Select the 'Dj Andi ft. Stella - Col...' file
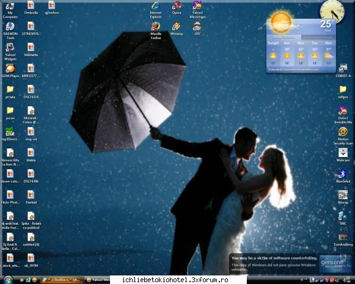 [x=10, y=241]
